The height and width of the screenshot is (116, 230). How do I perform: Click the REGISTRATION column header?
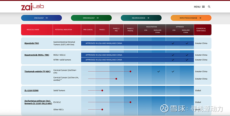pos(152,27)
